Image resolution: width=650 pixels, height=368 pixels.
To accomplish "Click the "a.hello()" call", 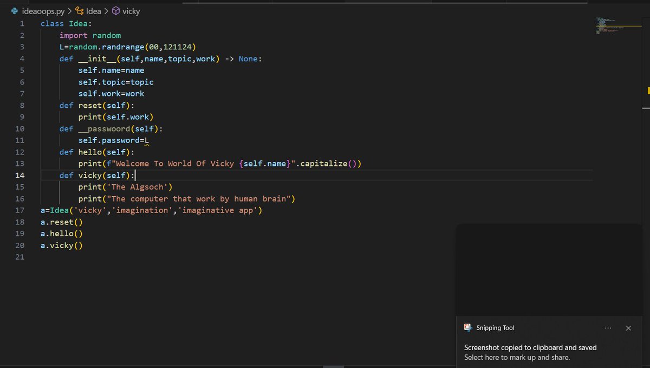I will 62,234.
